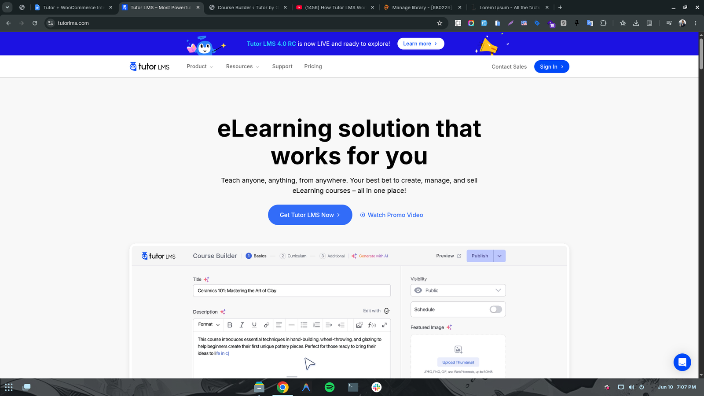704x396 pixels.
Task: Open the tab search dropdown in Chrome
Action: click(7, 7)
